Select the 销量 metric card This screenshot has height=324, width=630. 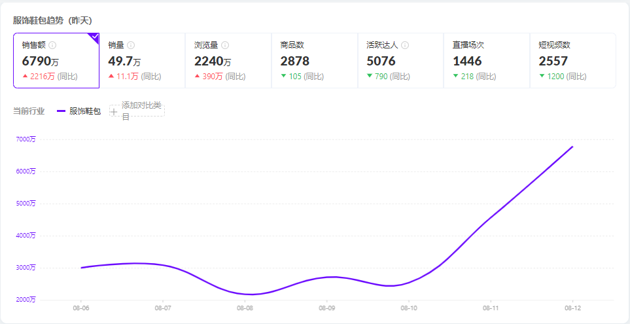142,60
